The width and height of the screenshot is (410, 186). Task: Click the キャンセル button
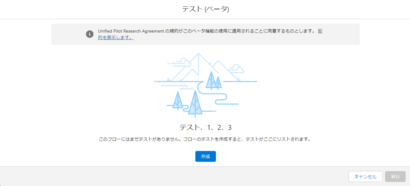click(x=365, y=176)
